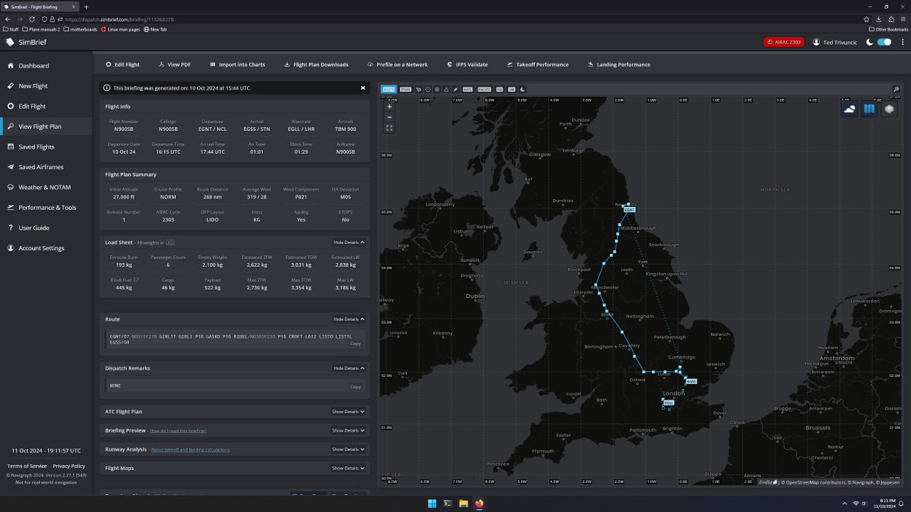
Task: Open 'How do I read this briefing?' link
Action: coord(178,431)
